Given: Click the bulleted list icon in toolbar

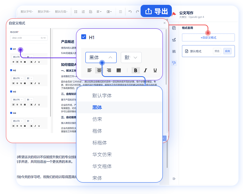Looking at the screenshot, I should point(76,11).
